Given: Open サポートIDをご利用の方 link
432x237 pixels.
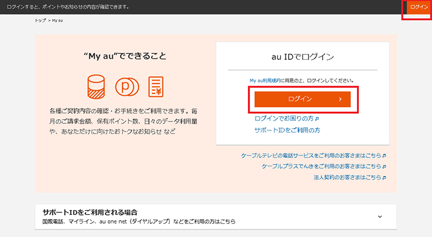Looking at the screenshot, I should pyautogui.click(x=287, y=130).
